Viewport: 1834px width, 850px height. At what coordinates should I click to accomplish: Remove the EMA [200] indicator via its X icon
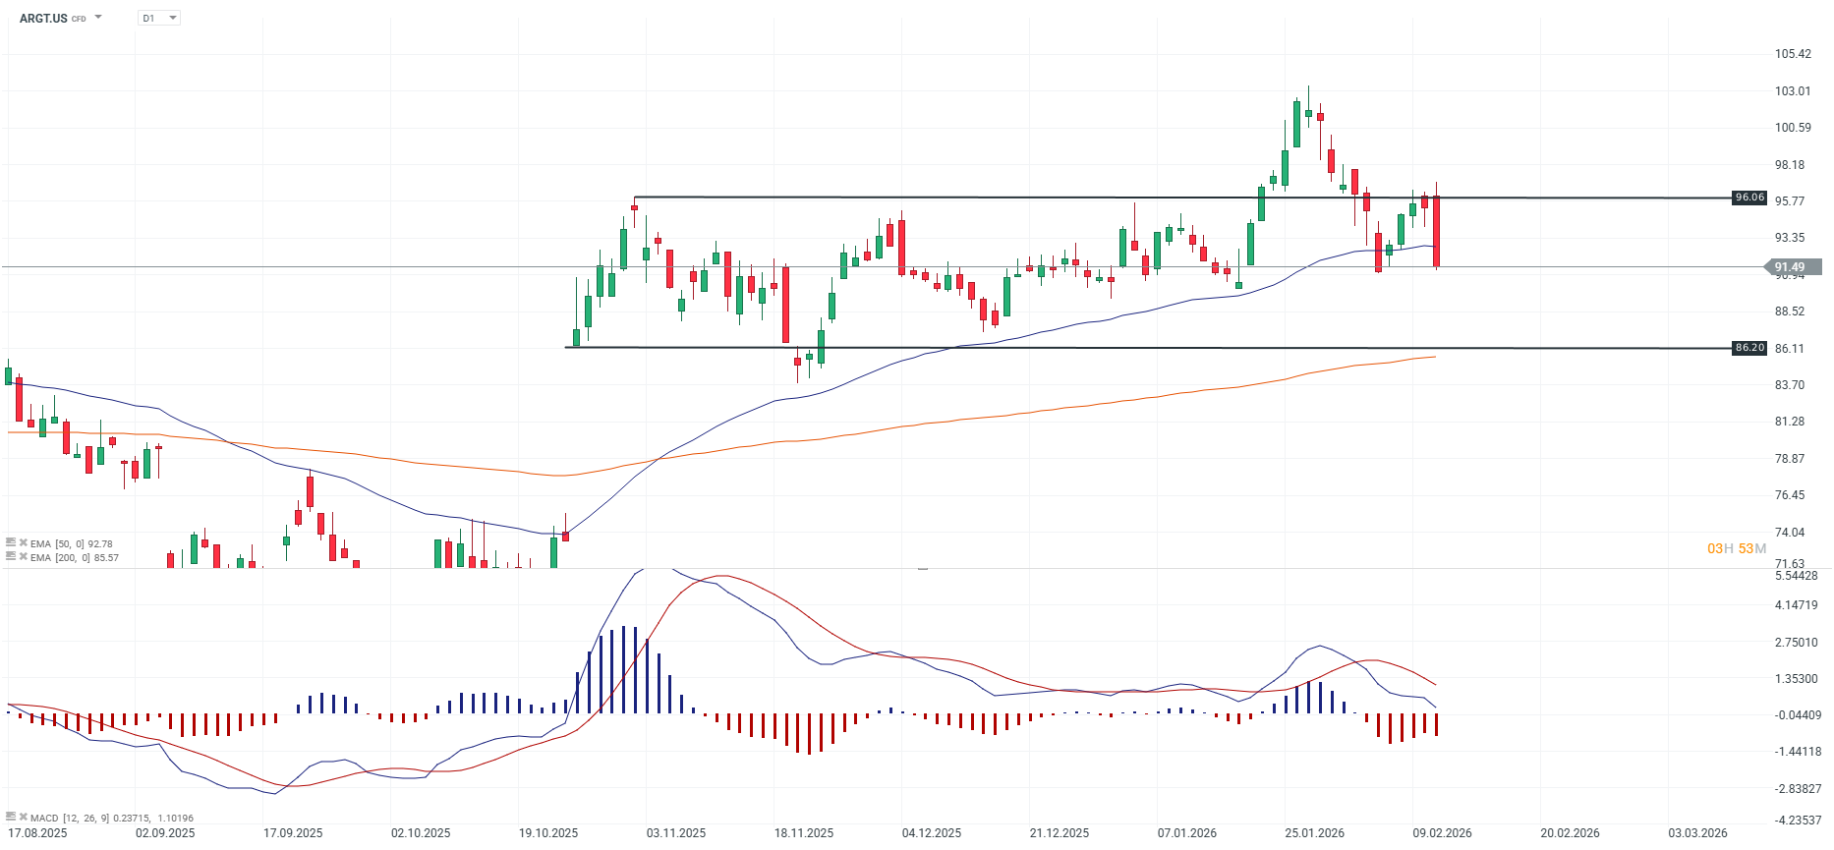click(x=24, y=556)
